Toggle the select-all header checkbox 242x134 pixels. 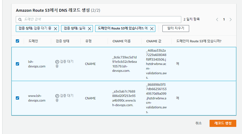point(17,41)
